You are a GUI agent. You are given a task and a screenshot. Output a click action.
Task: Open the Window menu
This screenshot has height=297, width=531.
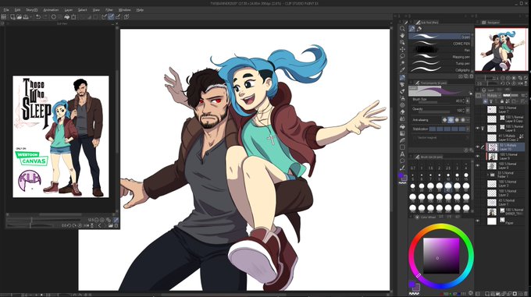(x=125, y=10)
